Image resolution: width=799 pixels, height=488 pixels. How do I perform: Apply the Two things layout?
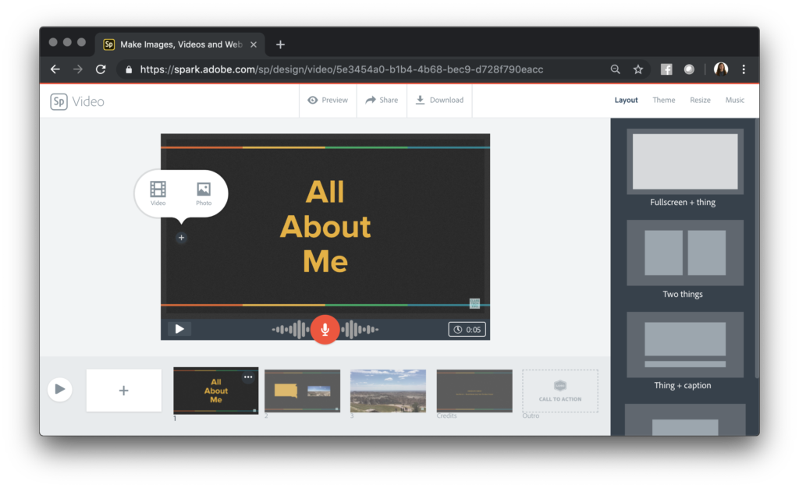[x=684, y=253]
